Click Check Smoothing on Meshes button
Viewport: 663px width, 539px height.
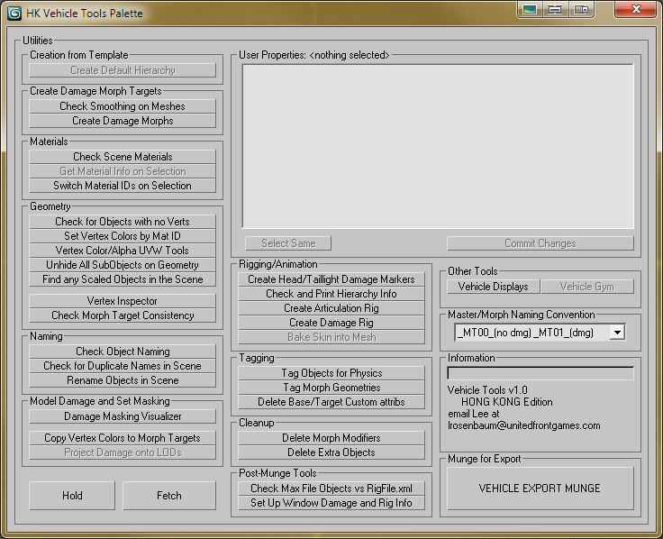(123, 106)
